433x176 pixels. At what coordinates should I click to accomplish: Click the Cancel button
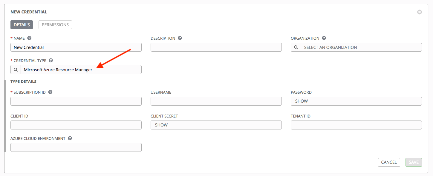pyautogui.click(x=389, y=162)
